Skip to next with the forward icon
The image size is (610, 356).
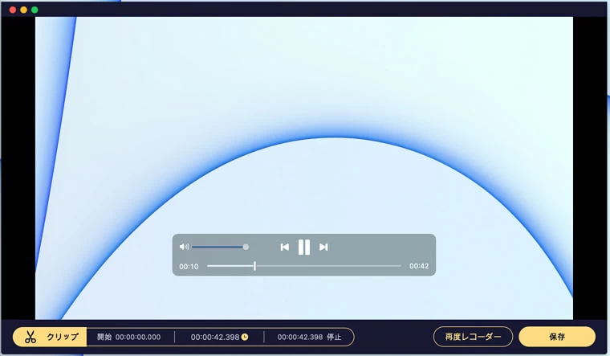[x=323, y=247]
